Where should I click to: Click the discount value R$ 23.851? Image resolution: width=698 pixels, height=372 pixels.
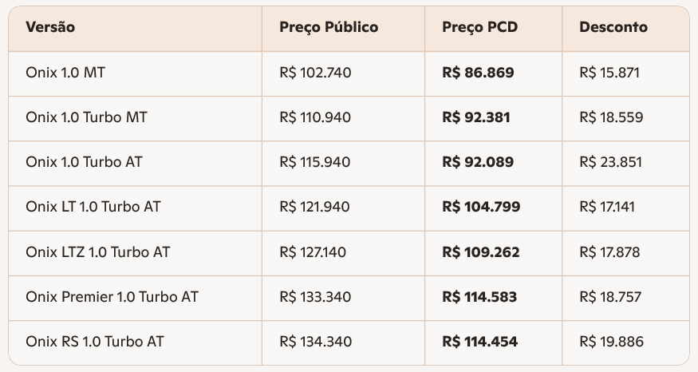[611, 162]
